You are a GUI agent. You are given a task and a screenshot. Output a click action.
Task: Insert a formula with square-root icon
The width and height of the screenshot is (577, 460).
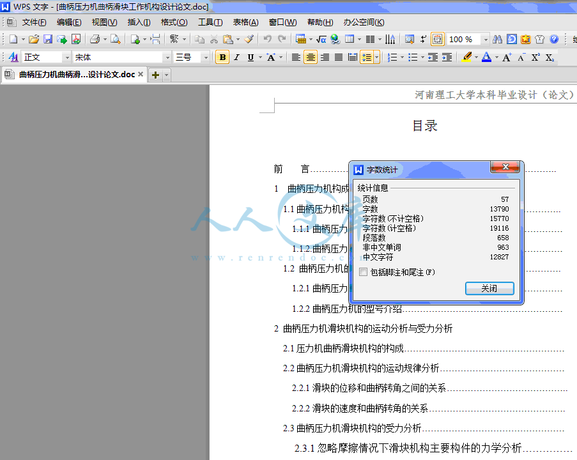click(x=321, y=39)
